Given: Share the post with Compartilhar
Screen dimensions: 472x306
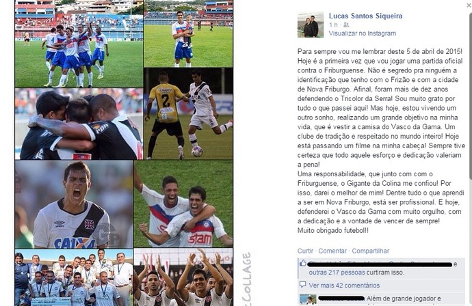Looking at the screenshot, I should [370, 251].
